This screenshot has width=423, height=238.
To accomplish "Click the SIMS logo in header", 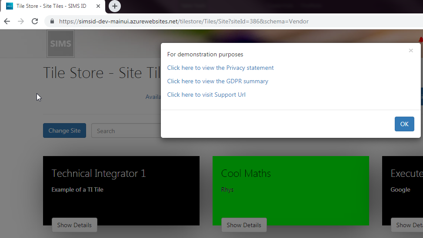I will pyautogui.click(x=60, y=44).
